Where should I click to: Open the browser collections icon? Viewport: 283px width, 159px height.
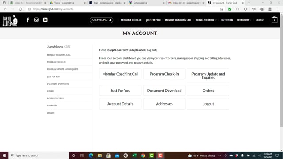click(262, 9)
